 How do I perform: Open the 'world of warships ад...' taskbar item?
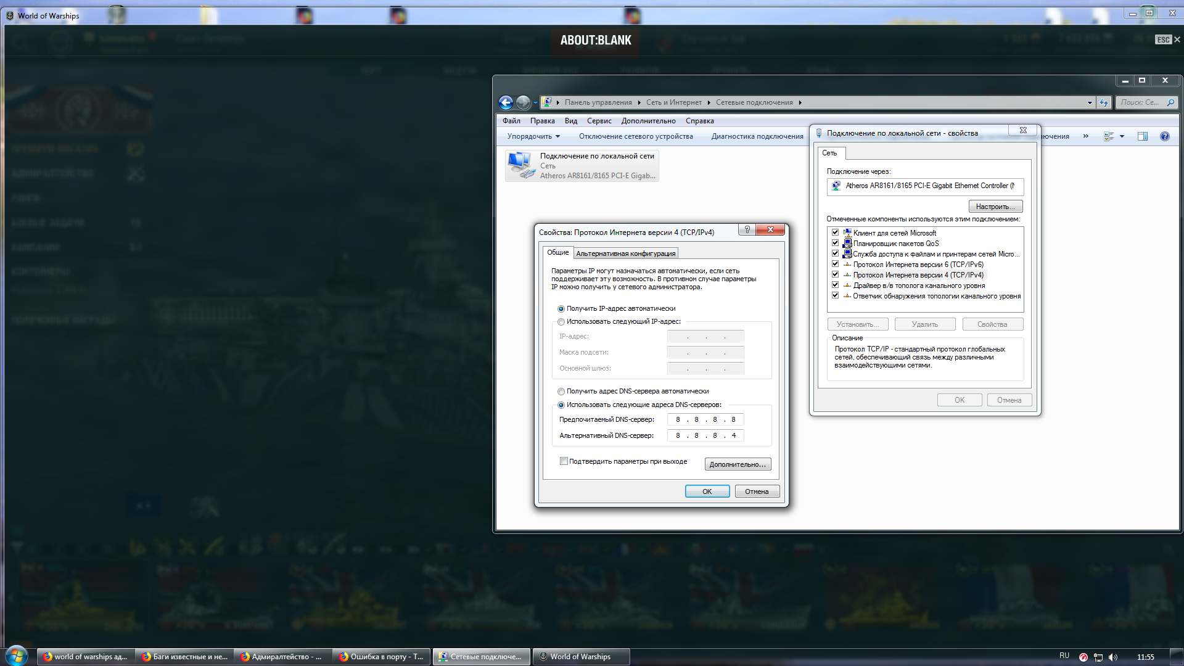86,657
